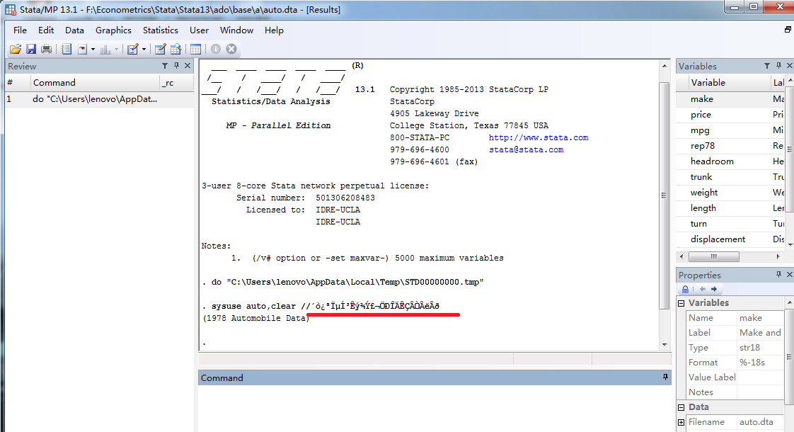
Task: Click inside the Command input box
Action: click(x=435, y=409)
